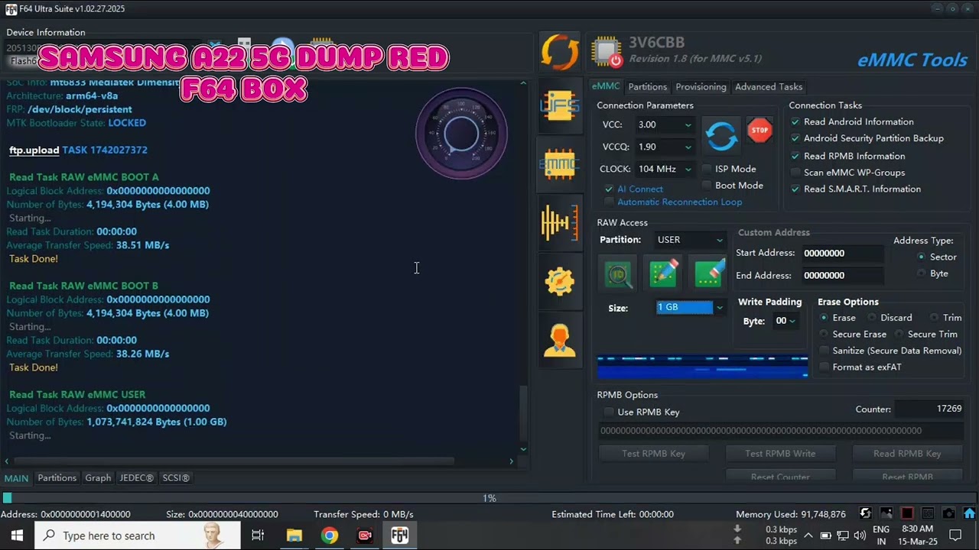The image size is (979, 550).
Task: Click the blue connect refresh icon
Action: [x=721, y=136]
